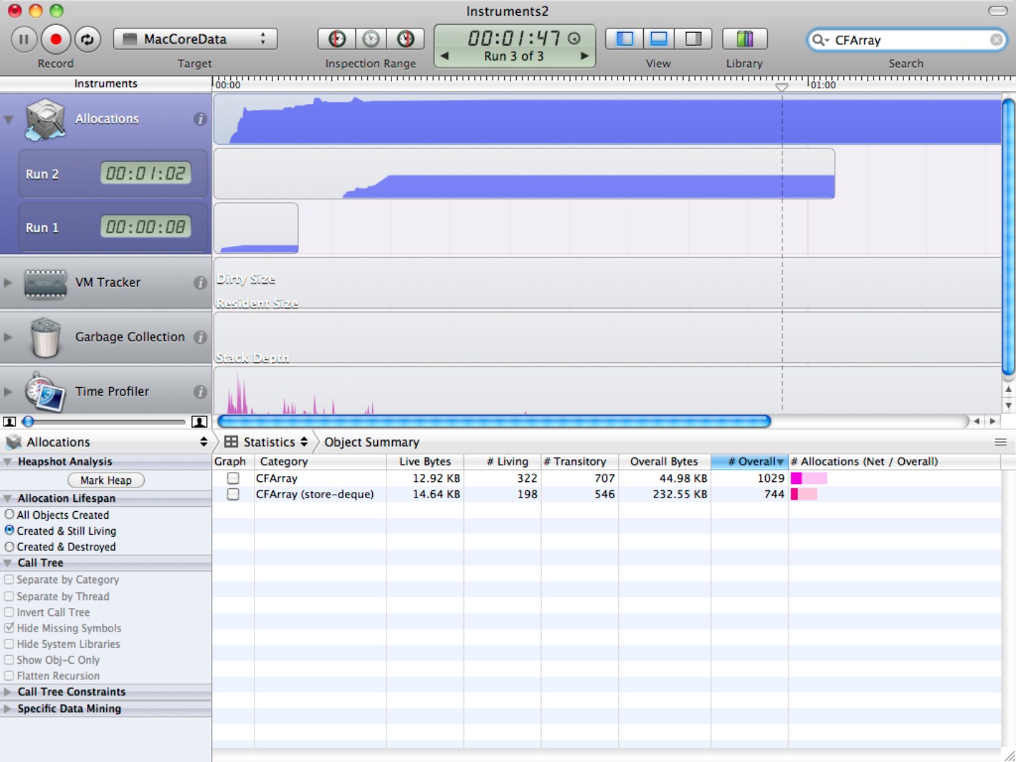Image resolution: width=1016 pixels, height=762 pixels.
Task: Expand the VM Tracker instrument
Action: pos(8,282)
